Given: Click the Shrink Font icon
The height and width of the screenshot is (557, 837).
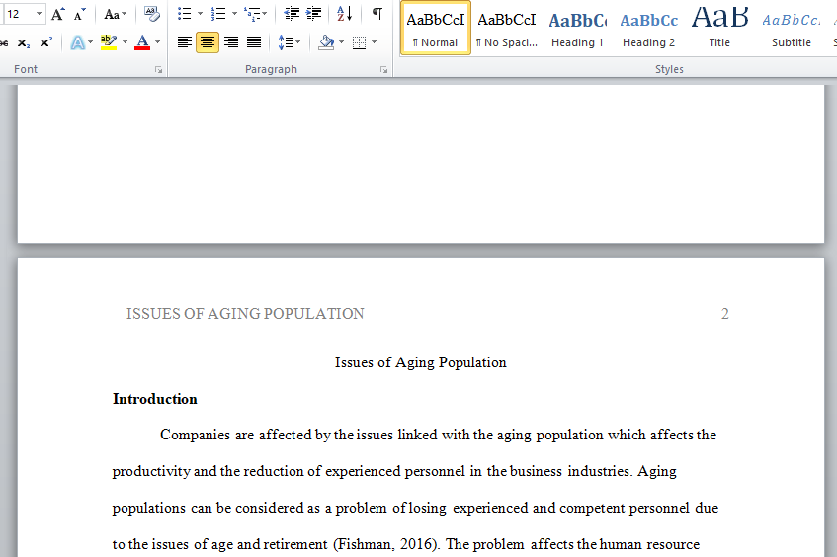Looking at the screenshot, I should (79, 14).
